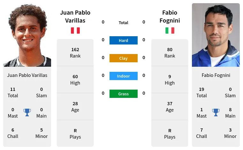Click Varillas 162 Rank stat box
The width and height of the screenshot is (243, 150).
(x=75, y=52)
